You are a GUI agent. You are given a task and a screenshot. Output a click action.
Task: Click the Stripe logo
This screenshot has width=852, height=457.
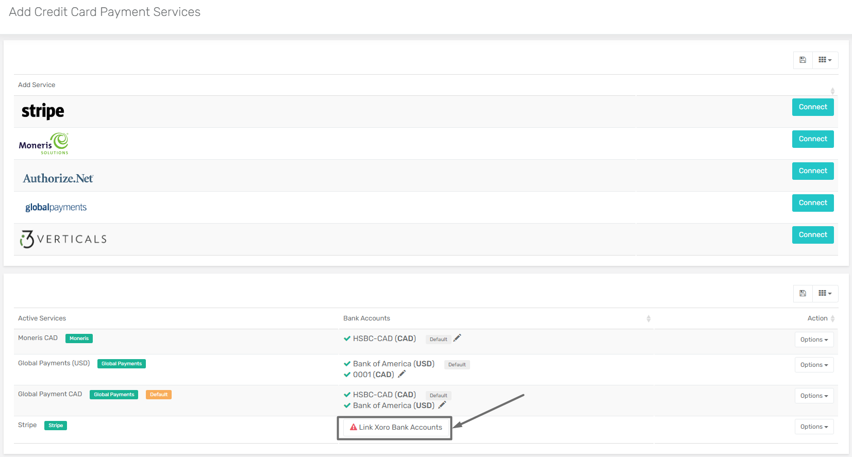coord(43,111)
